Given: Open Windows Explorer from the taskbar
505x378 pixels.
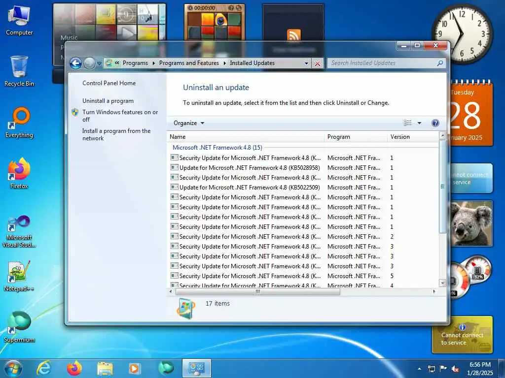Looking at the screenshot, I should (105, 369).
